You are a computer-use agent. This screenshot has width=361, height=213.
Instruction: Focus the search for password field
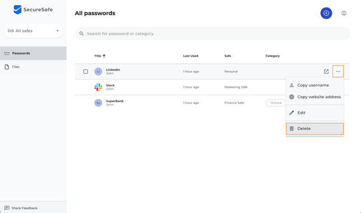pos(212,34)
